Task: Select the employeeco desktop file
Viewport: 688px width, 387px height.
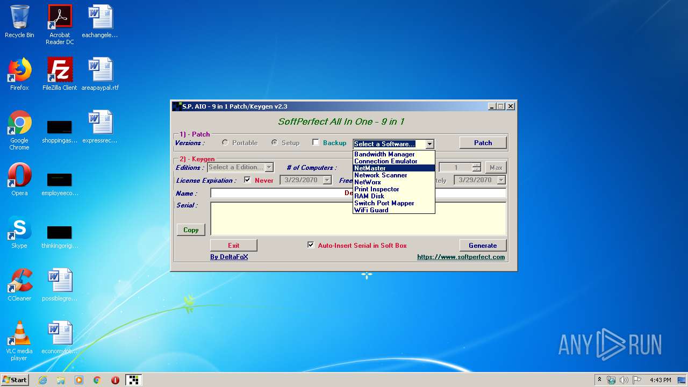Action: coord(60,183)
